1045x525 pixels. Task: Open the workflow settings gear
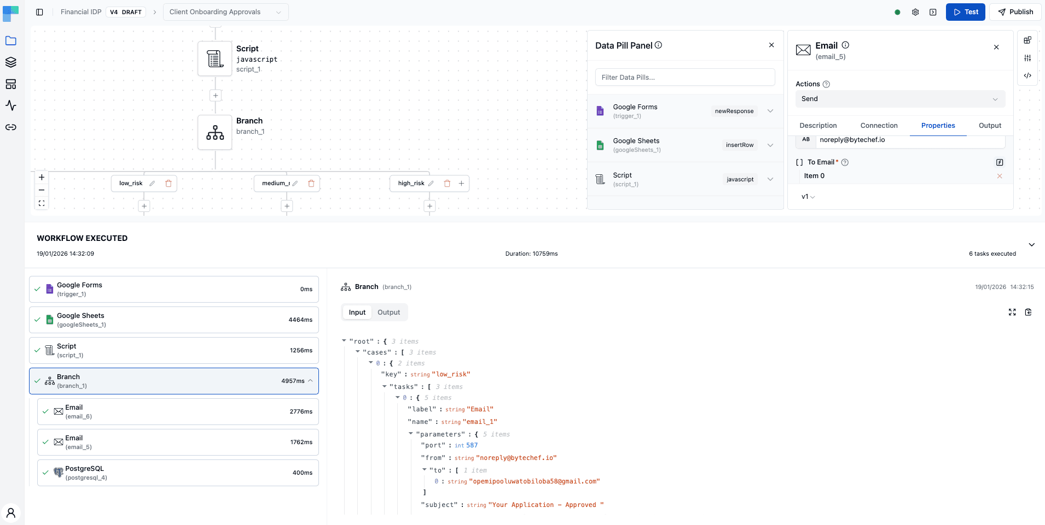click(915, 11)
